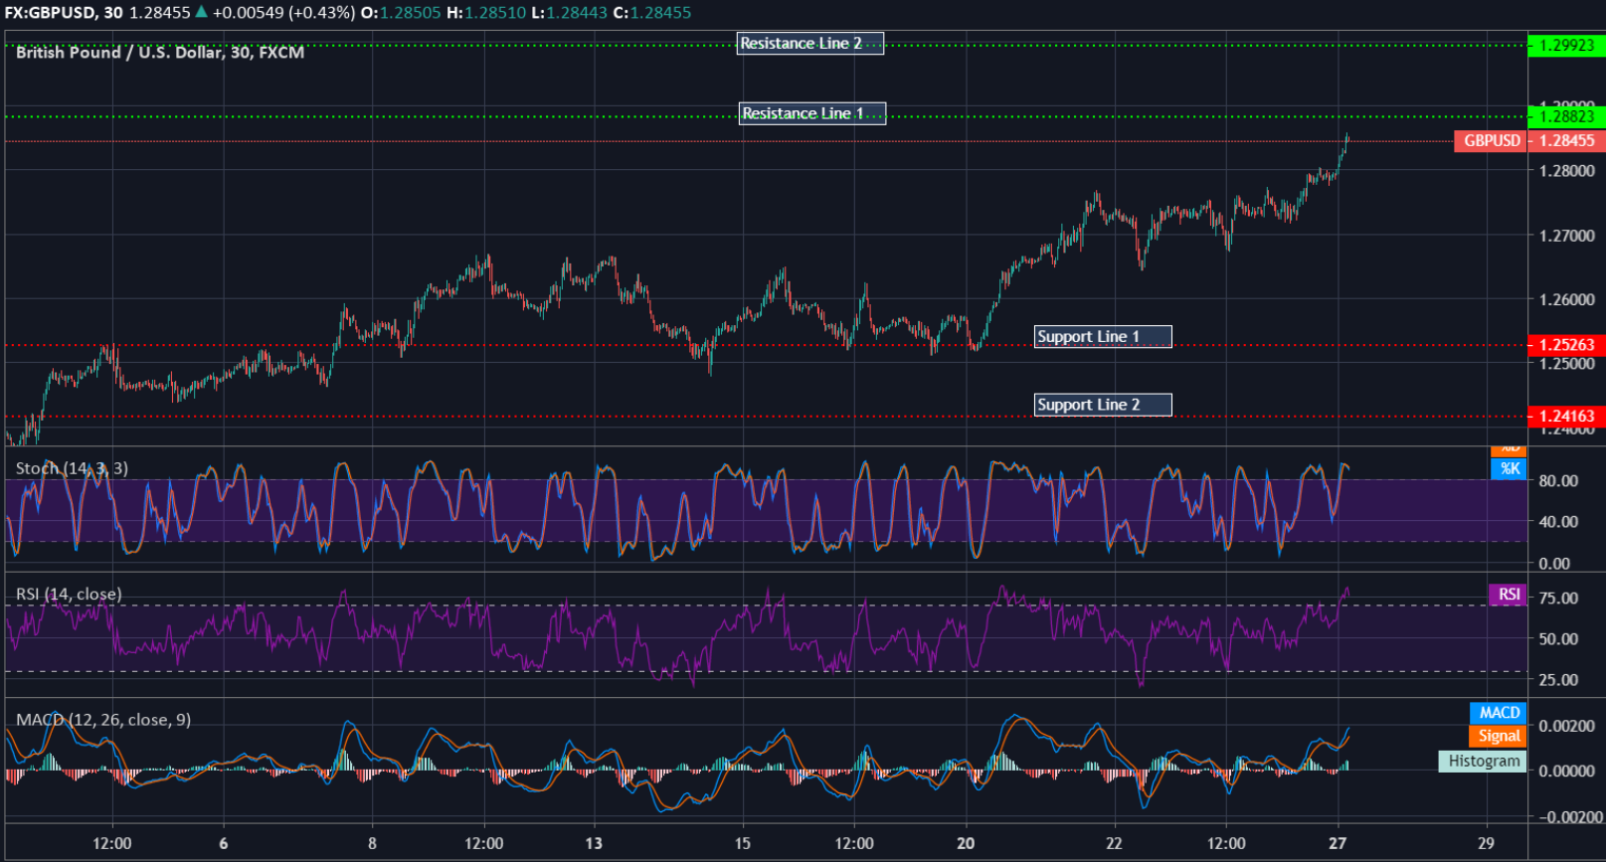Click date label 20 on time axis
The image size is (1606, 862).
point(966,843)
